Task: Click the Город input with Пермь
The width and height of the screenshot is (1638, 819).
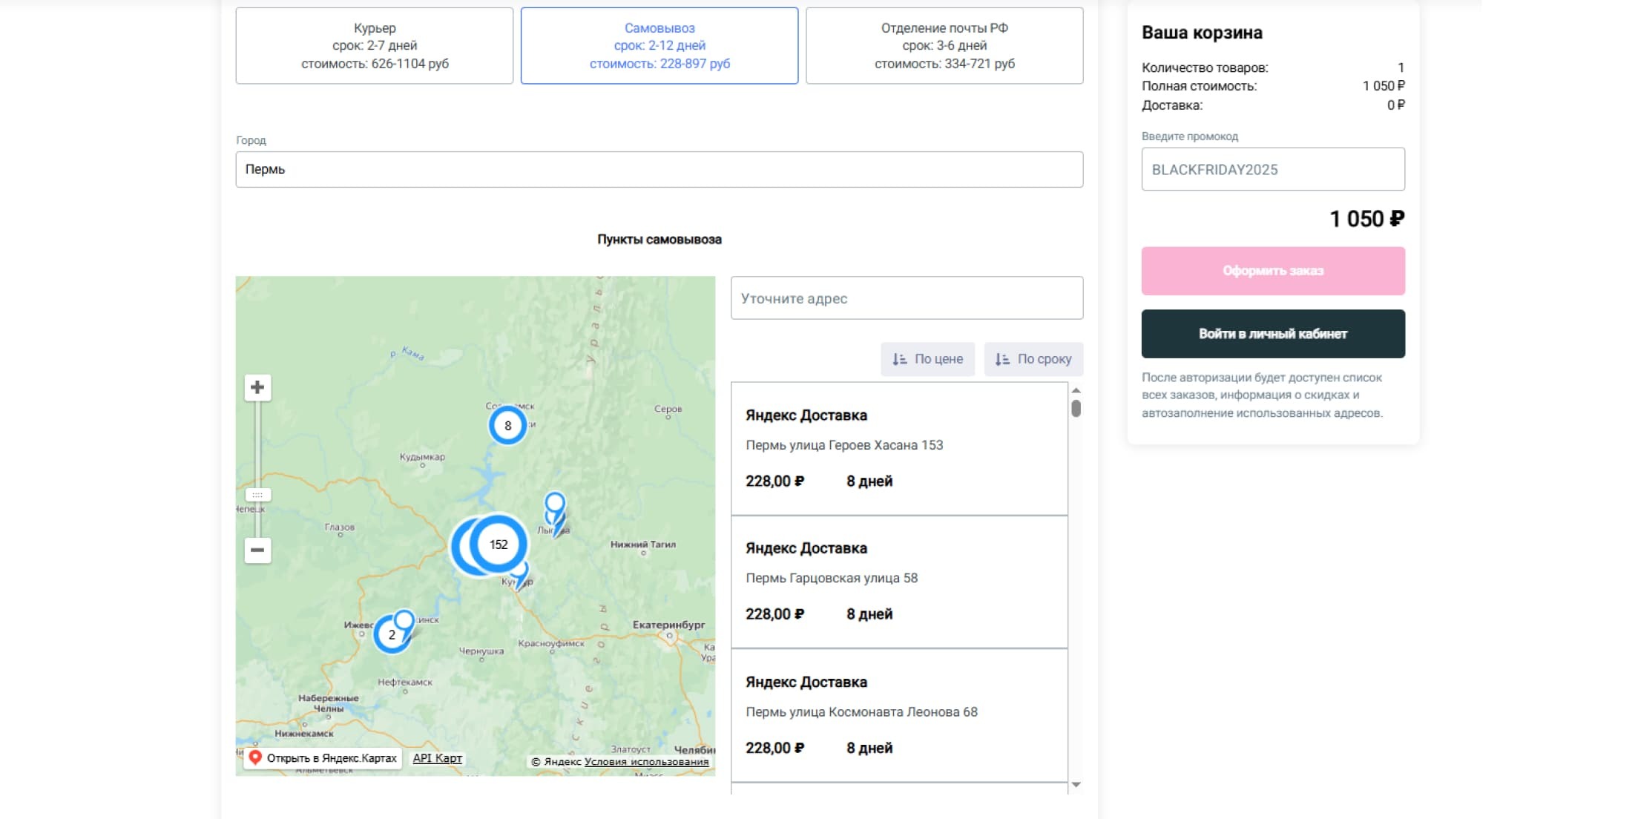Action: 660,169
